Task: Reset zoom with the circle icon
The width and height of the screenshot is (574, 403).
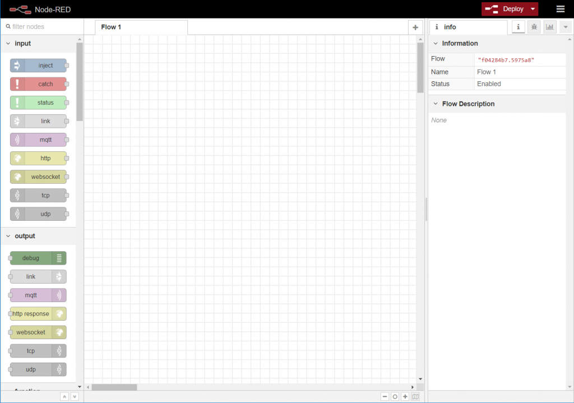Action: click(x=395, y=396)
